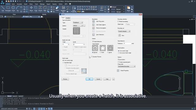Switch to the Gradient tab
Image resolution: width=196 pixels, height=110 pixels.
point(68,18)
